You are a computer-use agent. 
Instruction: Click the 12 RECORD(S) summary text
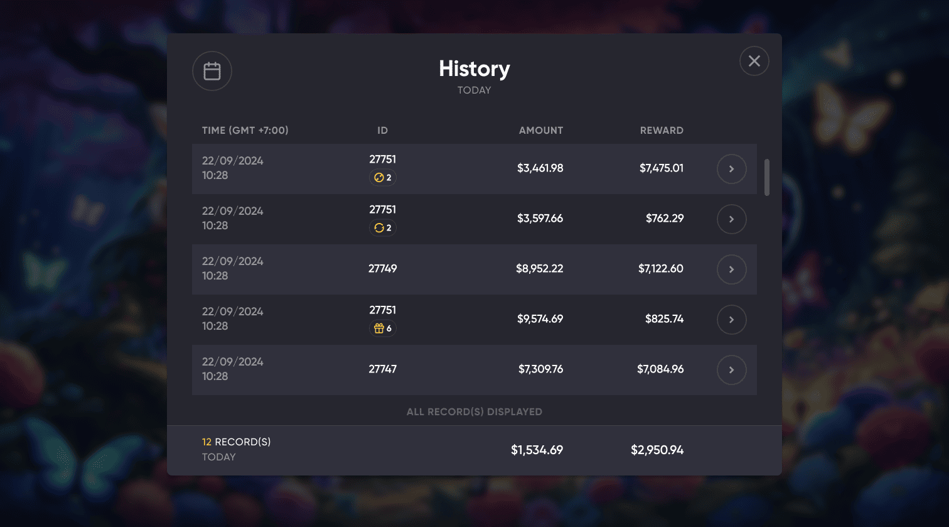[x=237, y=442]
